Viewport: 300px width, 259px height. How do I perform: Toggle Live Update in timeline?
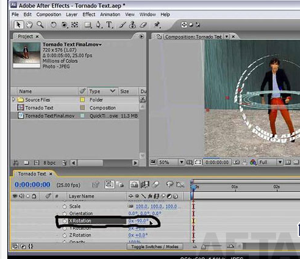(109, 184)
